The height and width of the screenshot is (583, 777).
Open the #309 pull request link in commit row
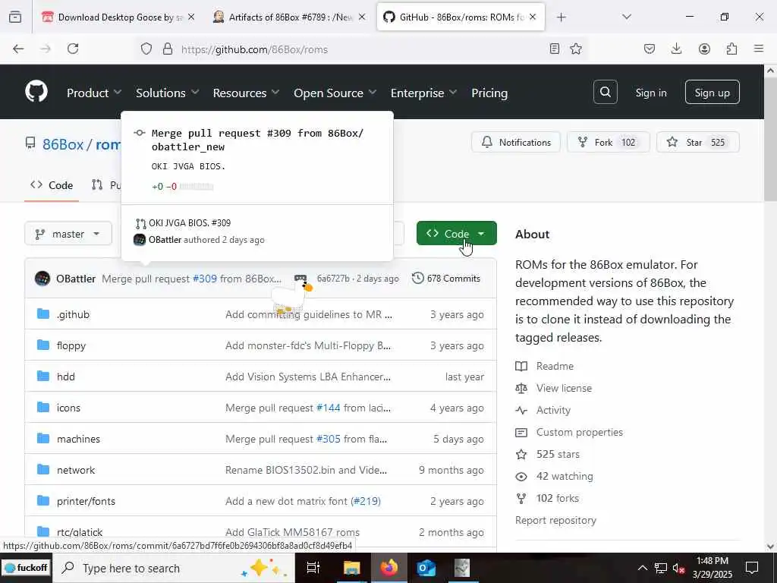coord(205,279)
